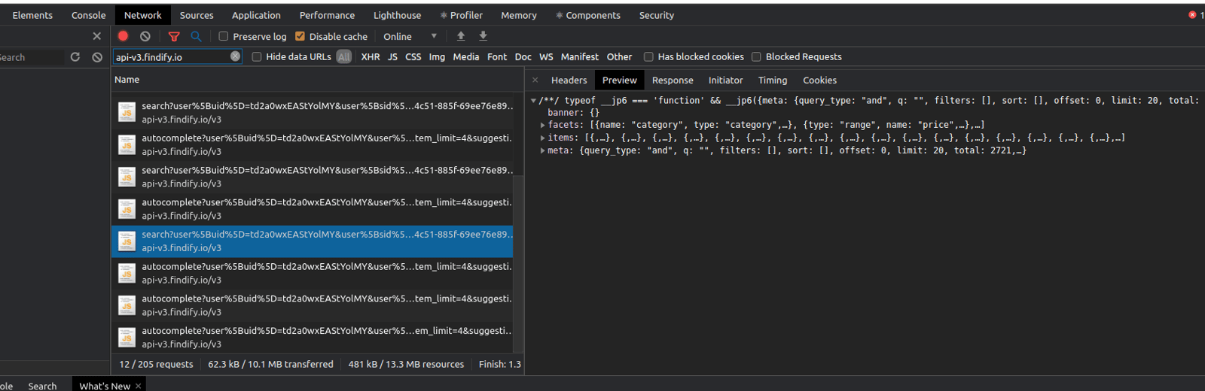Open the Security tab
The width and height of the screenshot is (1205, 391).
tap(657, 15)
